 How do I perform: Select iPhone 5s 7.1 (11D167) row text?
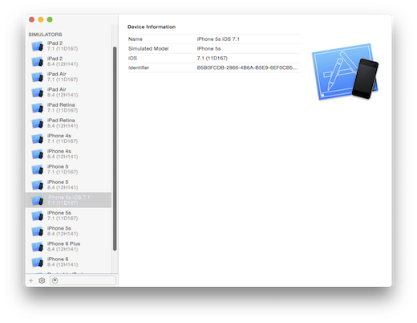coord(63,215)
